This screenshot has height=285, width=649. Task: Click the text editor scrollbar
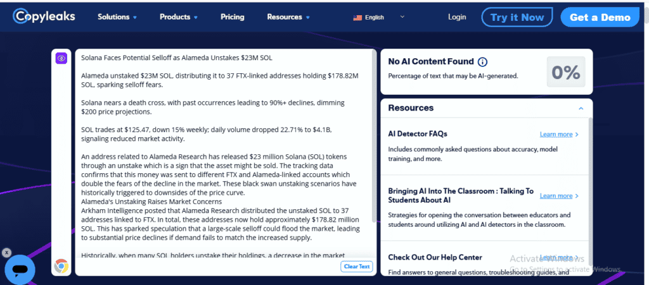pyautogui.click(x=374, y=136)
